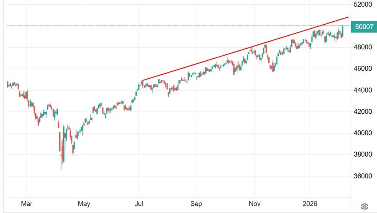Image resolution: width=377 pixels, height=213 pixels.
Task: Click the Sep label on time axis
Action: click(196, 203)
